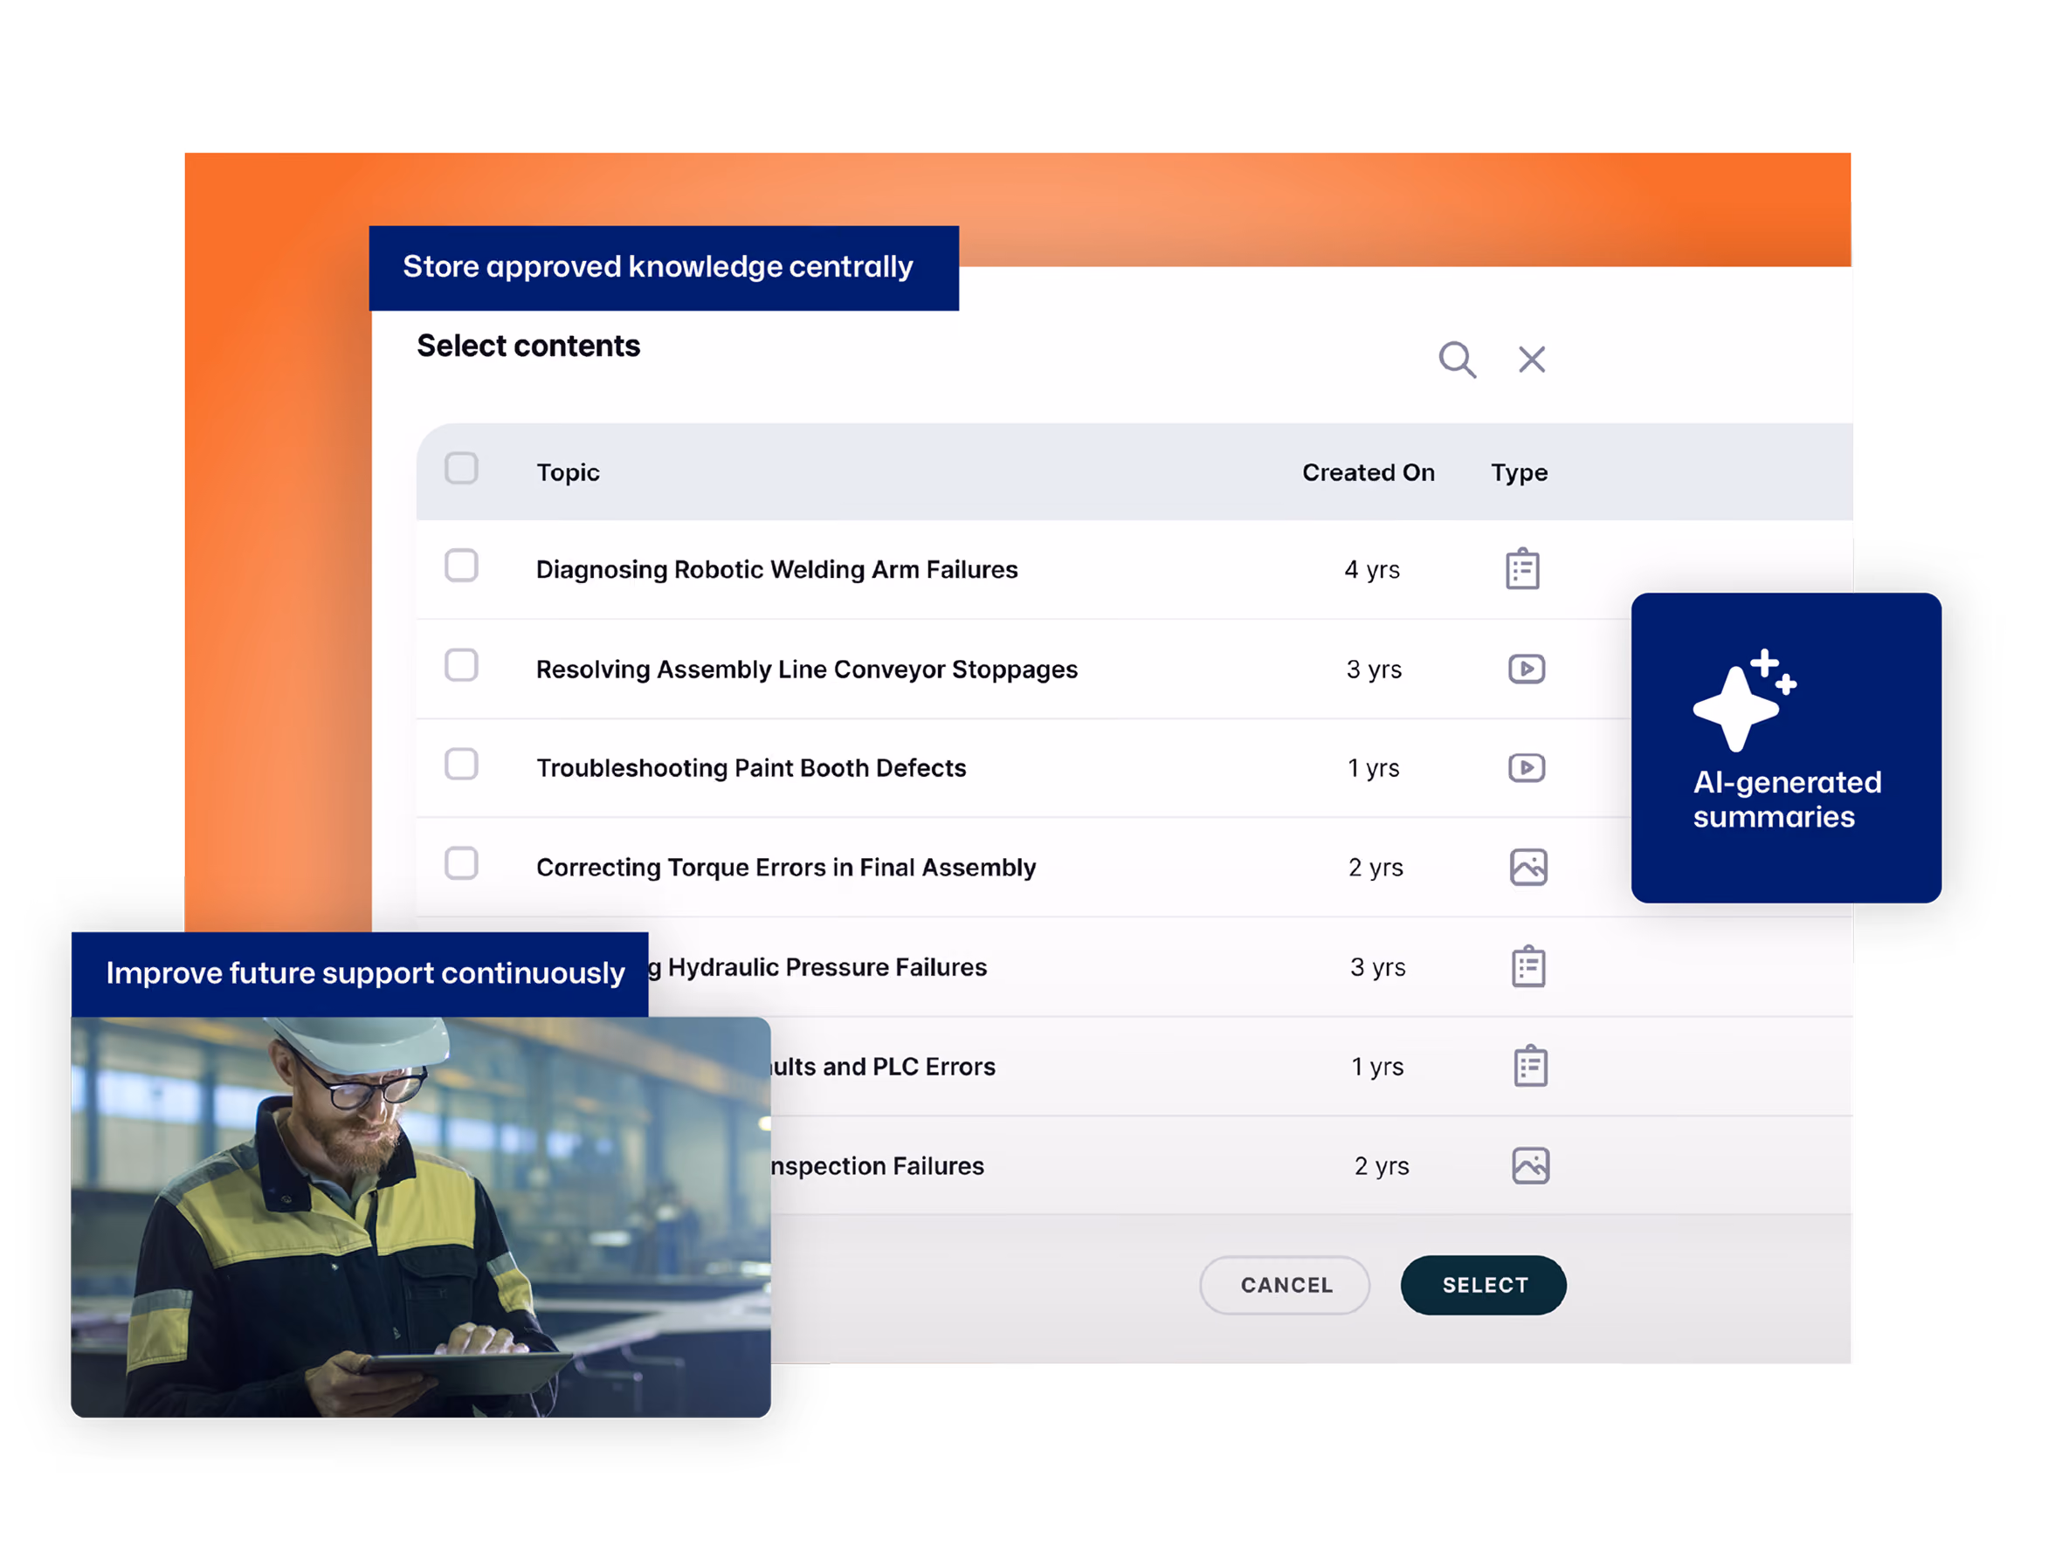This screenshot has width=2062, height=1545.
Task: Click the PLC Errors topic text
Action: pos(883,1067)
